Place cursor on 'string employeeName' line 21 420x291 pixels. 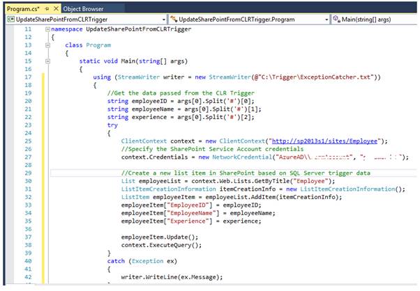coord(184,109)
